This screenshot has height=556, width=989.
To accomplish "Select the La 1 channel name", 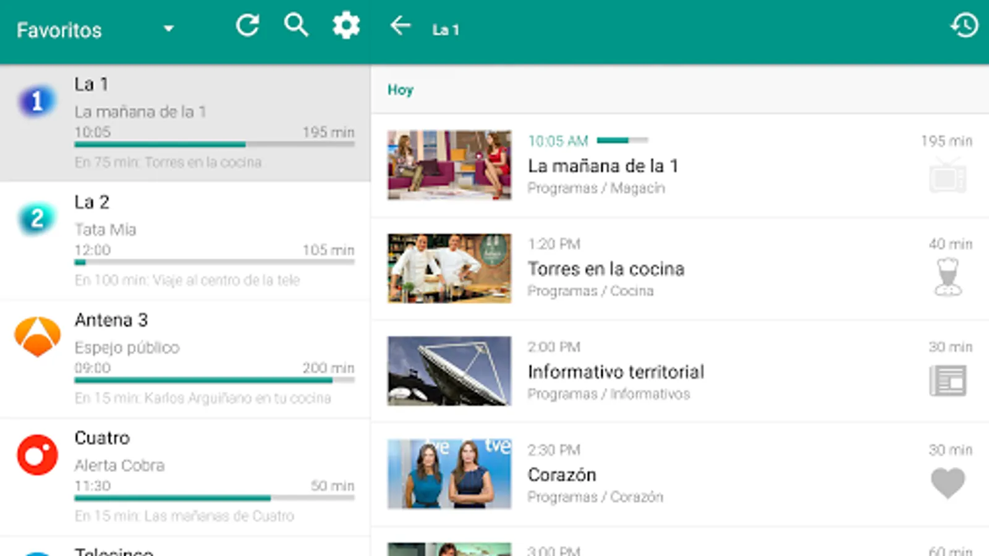I will 91,84.
